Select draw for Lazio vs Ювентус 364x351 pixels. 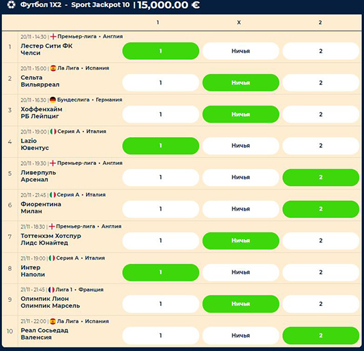241,146
